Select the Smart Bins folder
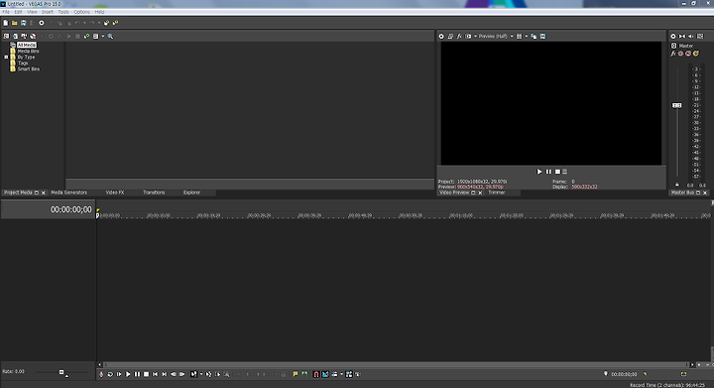Viewport: 714px width, 388px height. click(x=28, y=68)
